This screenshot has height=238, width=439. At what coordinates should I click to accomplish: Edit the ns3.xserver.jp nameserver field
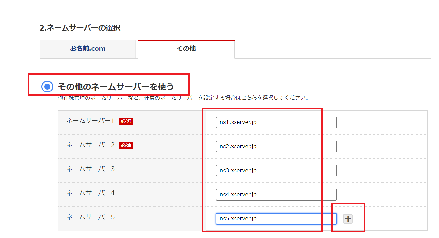tap(276, 171)
